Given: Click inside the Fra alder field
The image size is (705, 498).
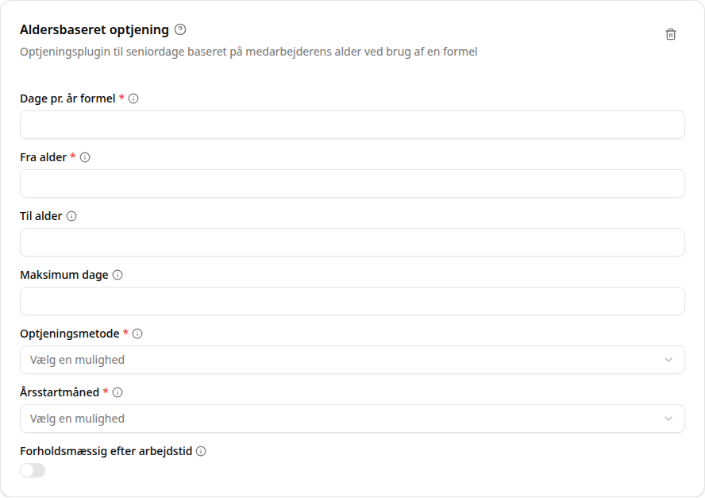Looking at the screenshot, I should (x=352, y=183).
